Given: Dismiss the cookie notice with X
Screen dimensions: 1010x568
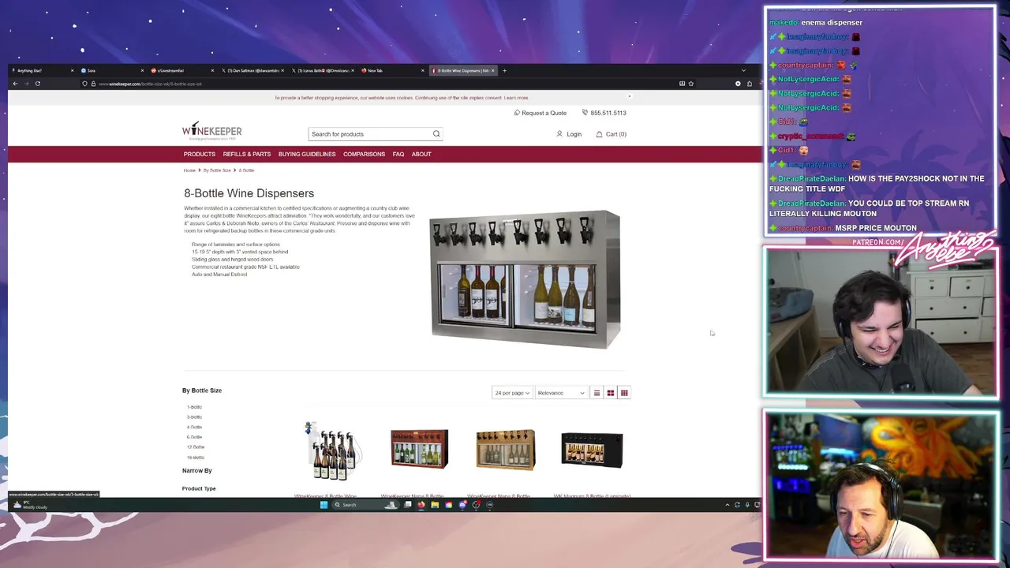Looking at the screenshot, I should coord(630,96).
